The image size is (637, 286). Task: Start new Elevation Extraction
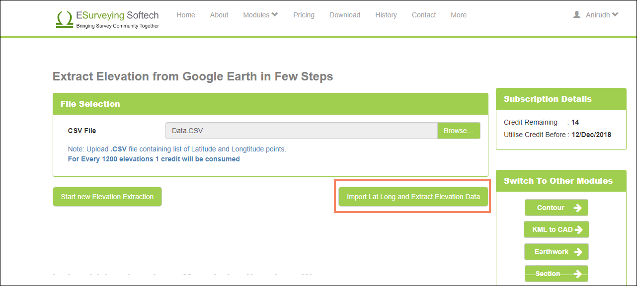pos(107,197)
